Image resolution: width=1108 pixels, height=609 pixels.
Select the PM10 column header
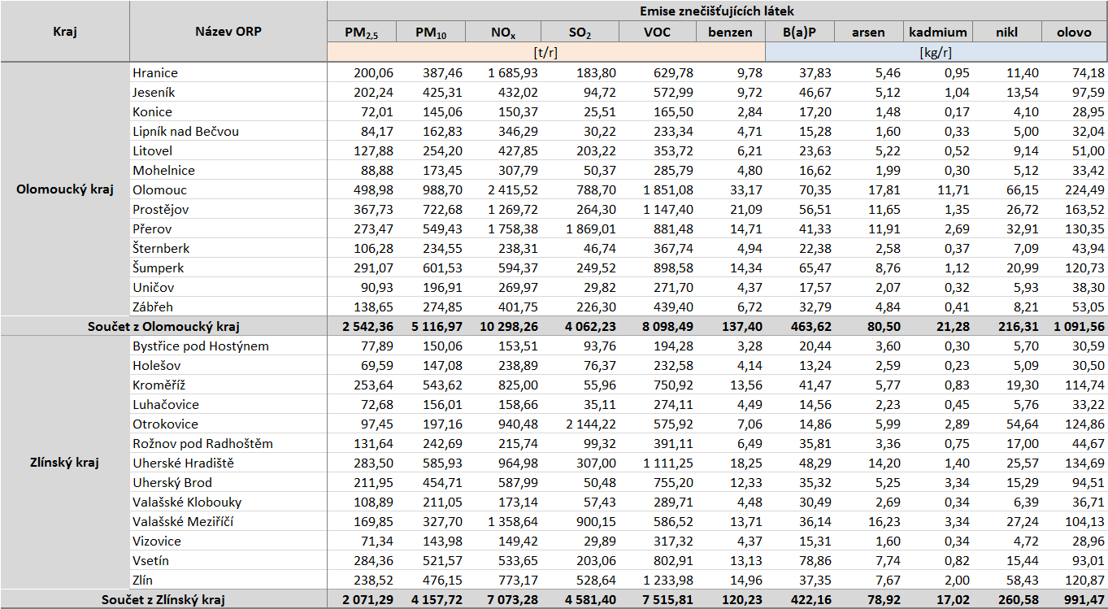[x=431, y=33]
